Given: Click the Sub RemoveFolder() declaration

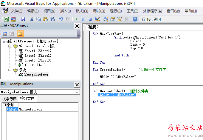Looking at the screenshot, I should point(109,91).
